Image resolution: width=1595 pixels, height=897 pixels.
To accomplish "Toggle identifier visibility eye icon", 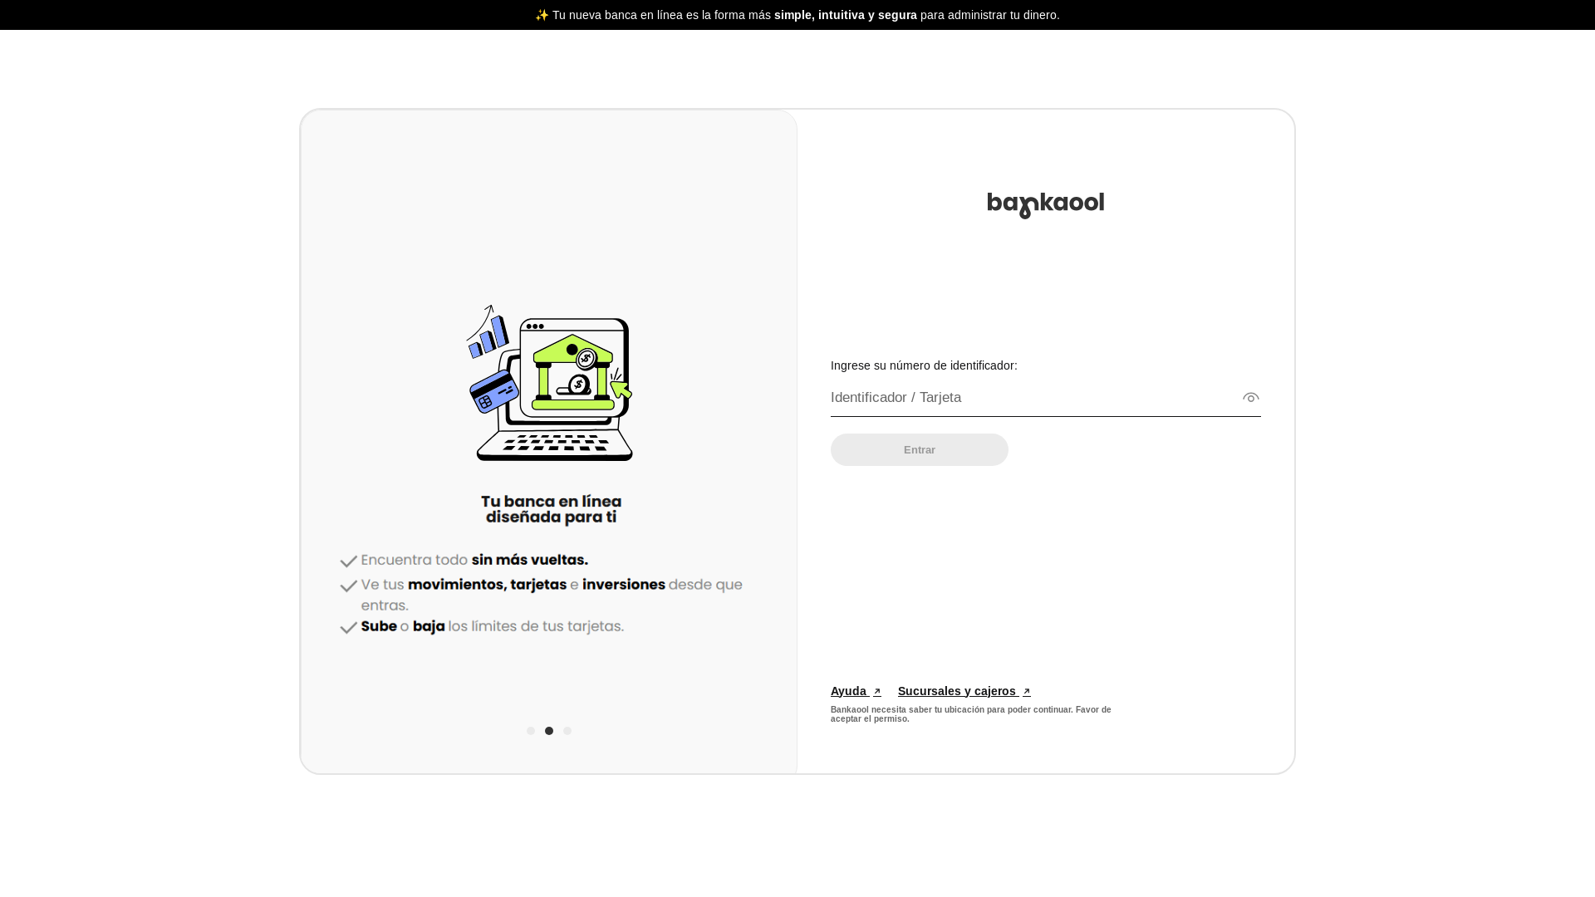I will pos(1250,398).
